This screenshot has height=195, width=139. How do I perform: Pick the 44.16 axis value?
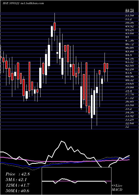click(129, 58)
